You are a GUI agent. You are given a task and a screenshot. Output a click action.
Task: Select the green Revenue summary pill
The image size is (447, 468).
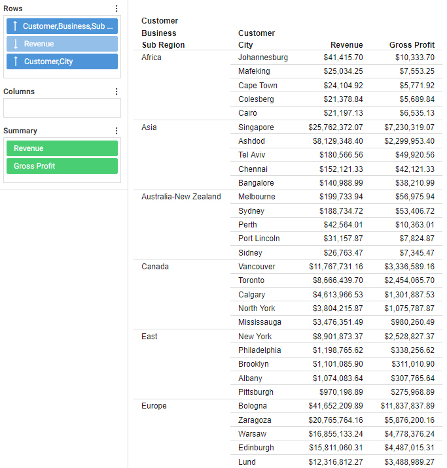62,148
